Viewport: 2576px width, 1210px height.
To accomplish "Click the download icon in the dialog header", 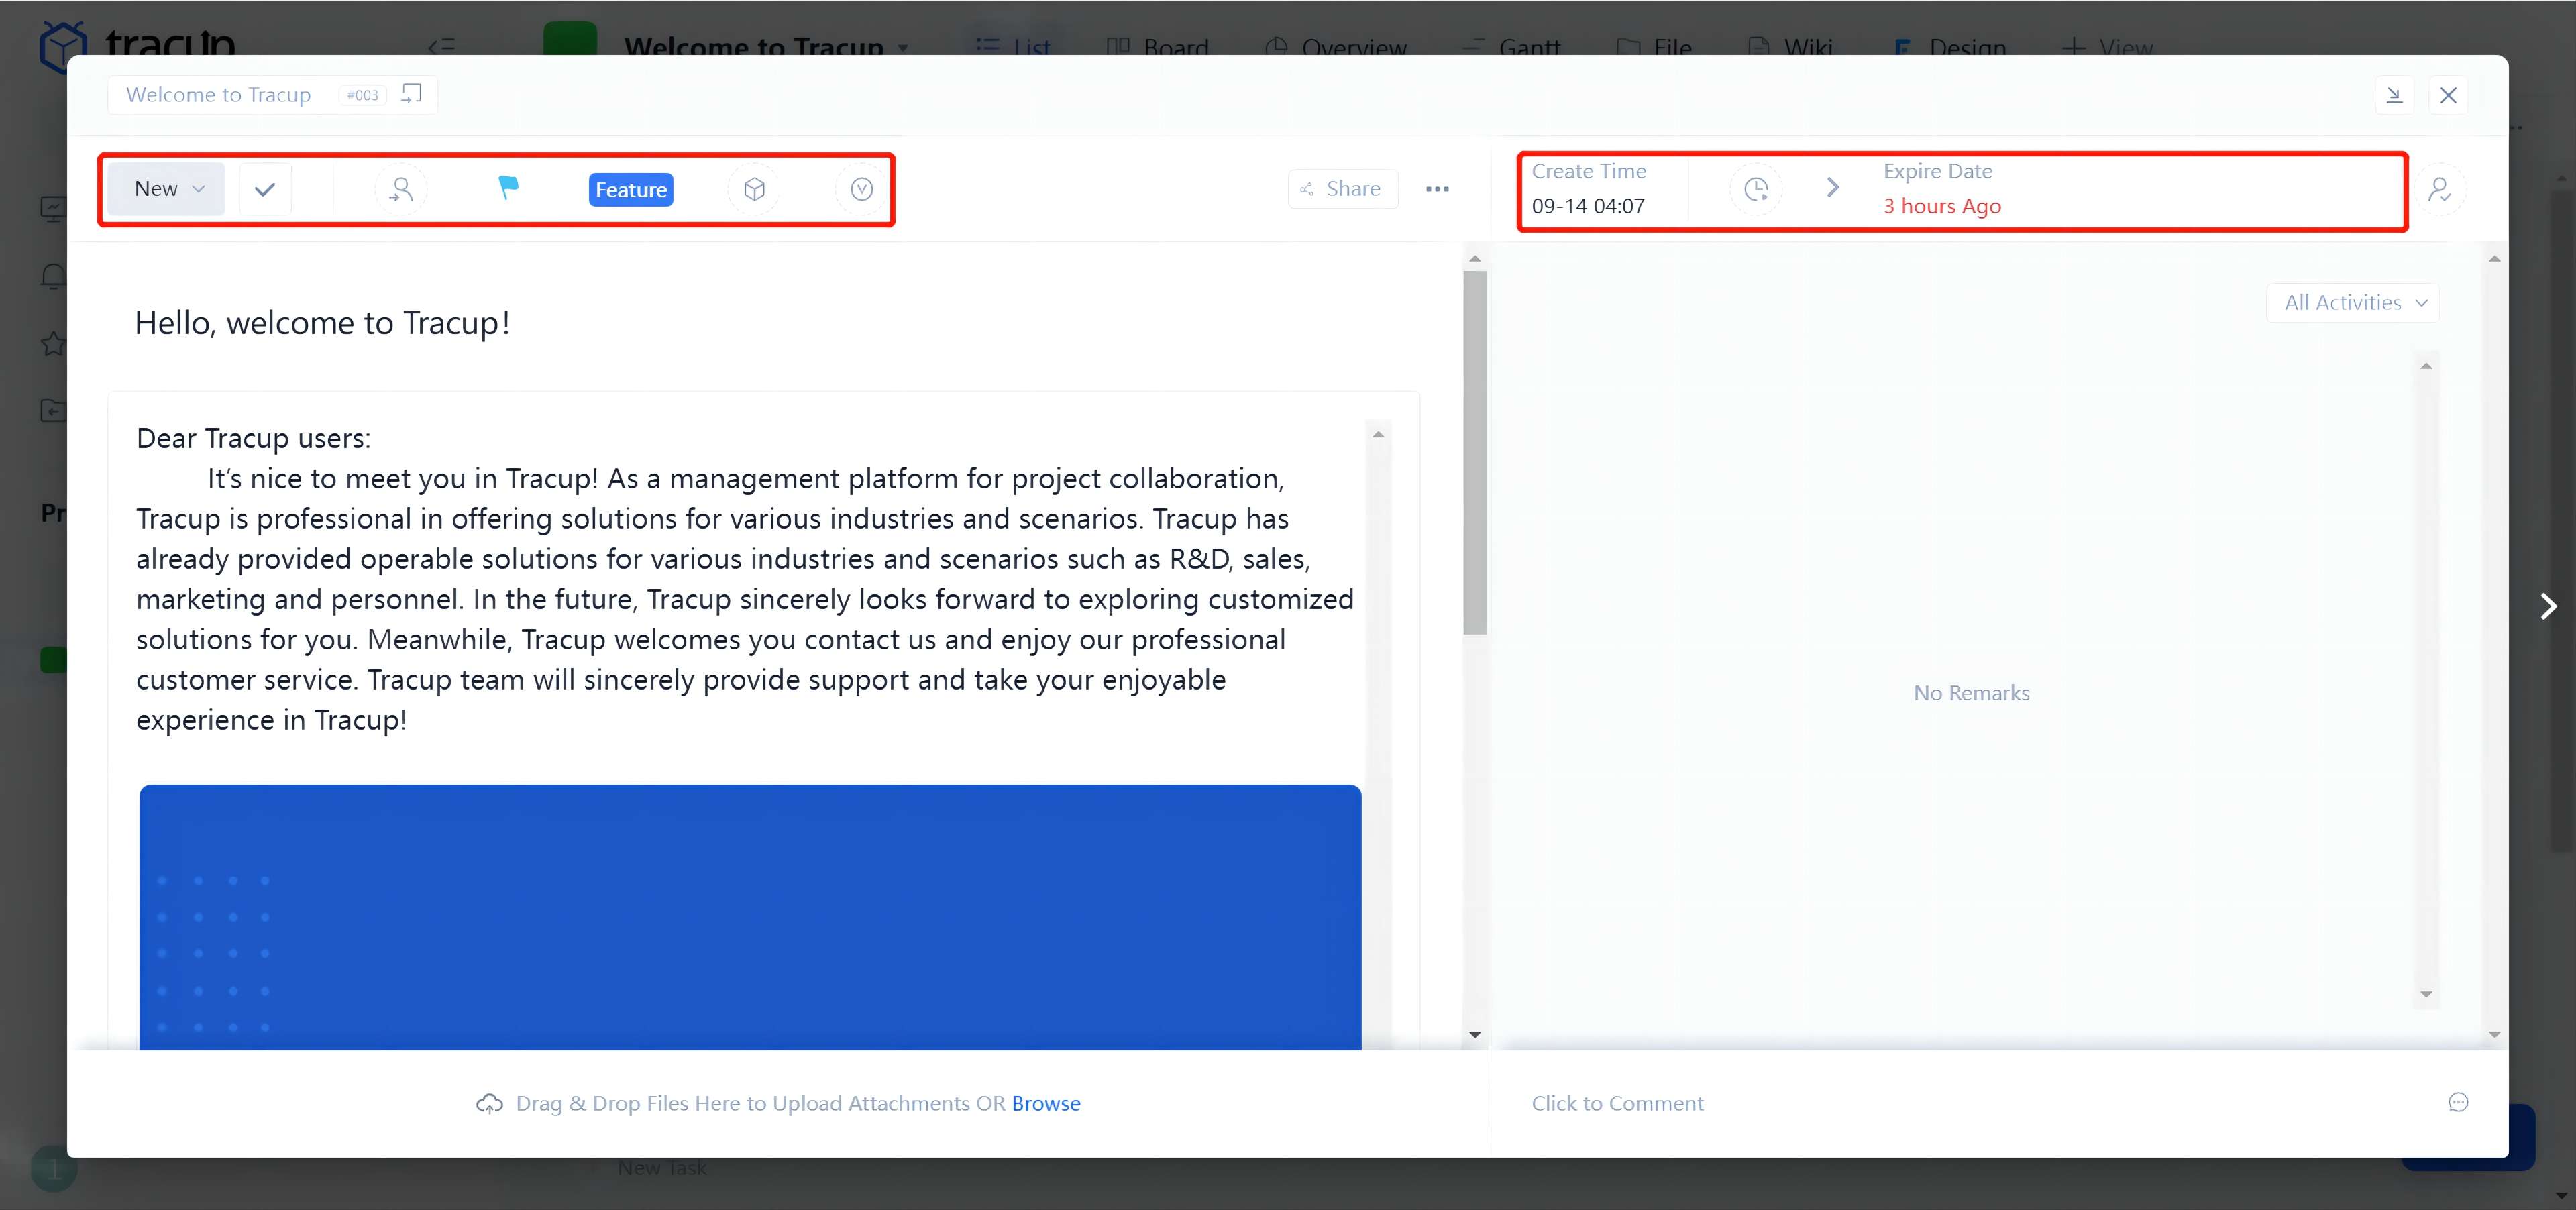I will (x=2395, y=95).
